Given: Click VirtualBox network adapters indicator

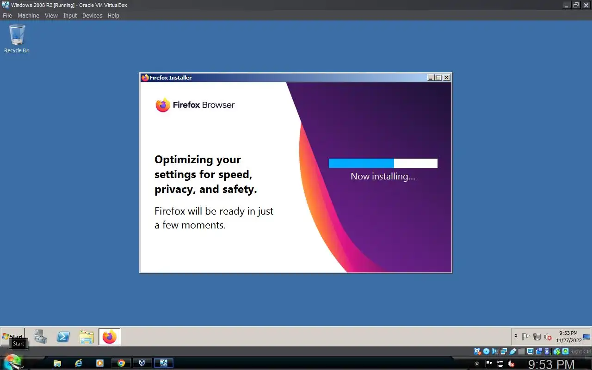Looking at the screenshot, I should [x=504, y=351].
